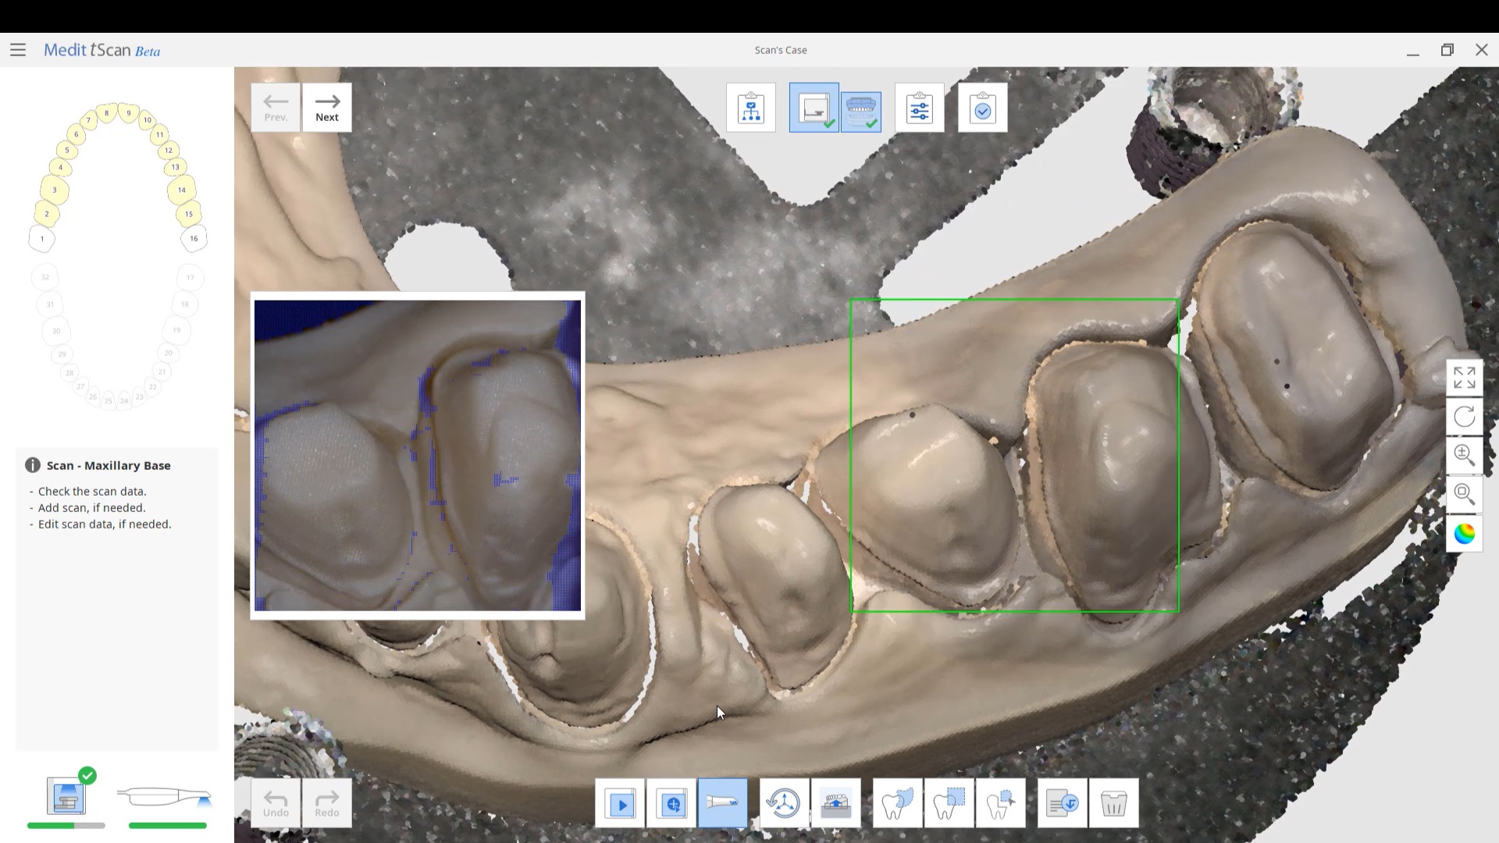Select tooth 30 on the lower chart
This screenshot has height=843, width=1499.
tap(56, 331)
